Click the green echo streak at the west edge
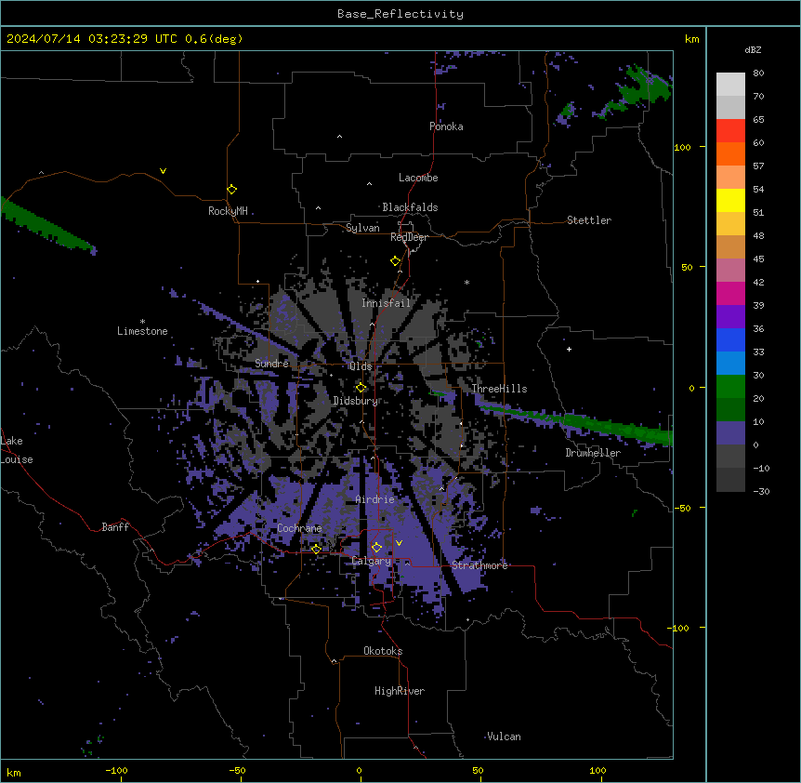The height and width of the screenshot is (783, 801). click(46, 225)
